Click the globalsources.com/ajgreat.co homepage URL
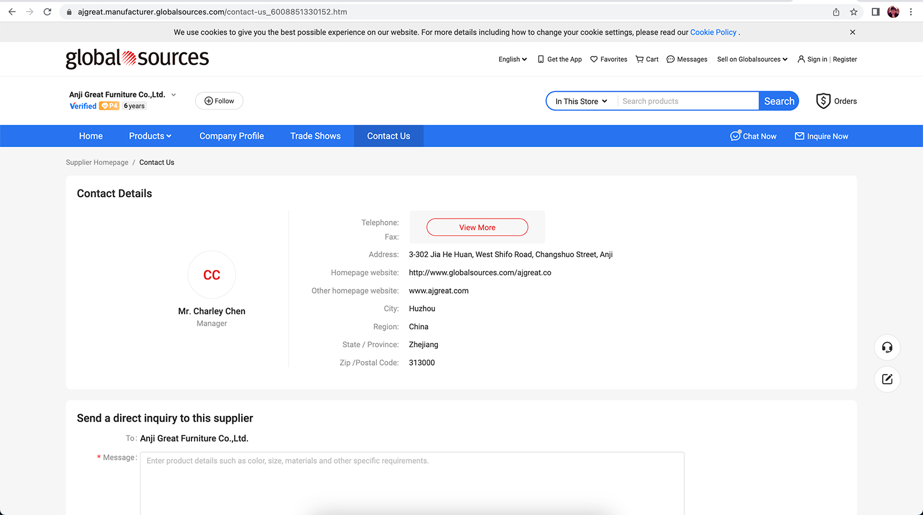The image size is (923, 515). (480, 273)
